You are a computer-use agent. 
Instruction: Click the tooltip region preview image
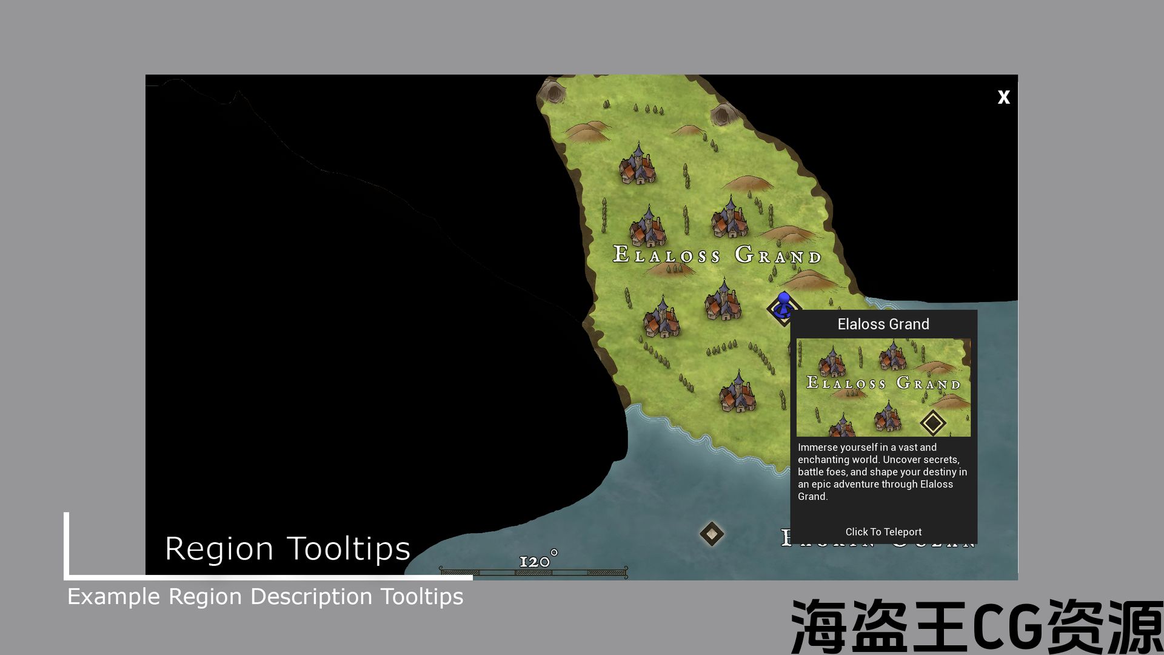(883, 387)
